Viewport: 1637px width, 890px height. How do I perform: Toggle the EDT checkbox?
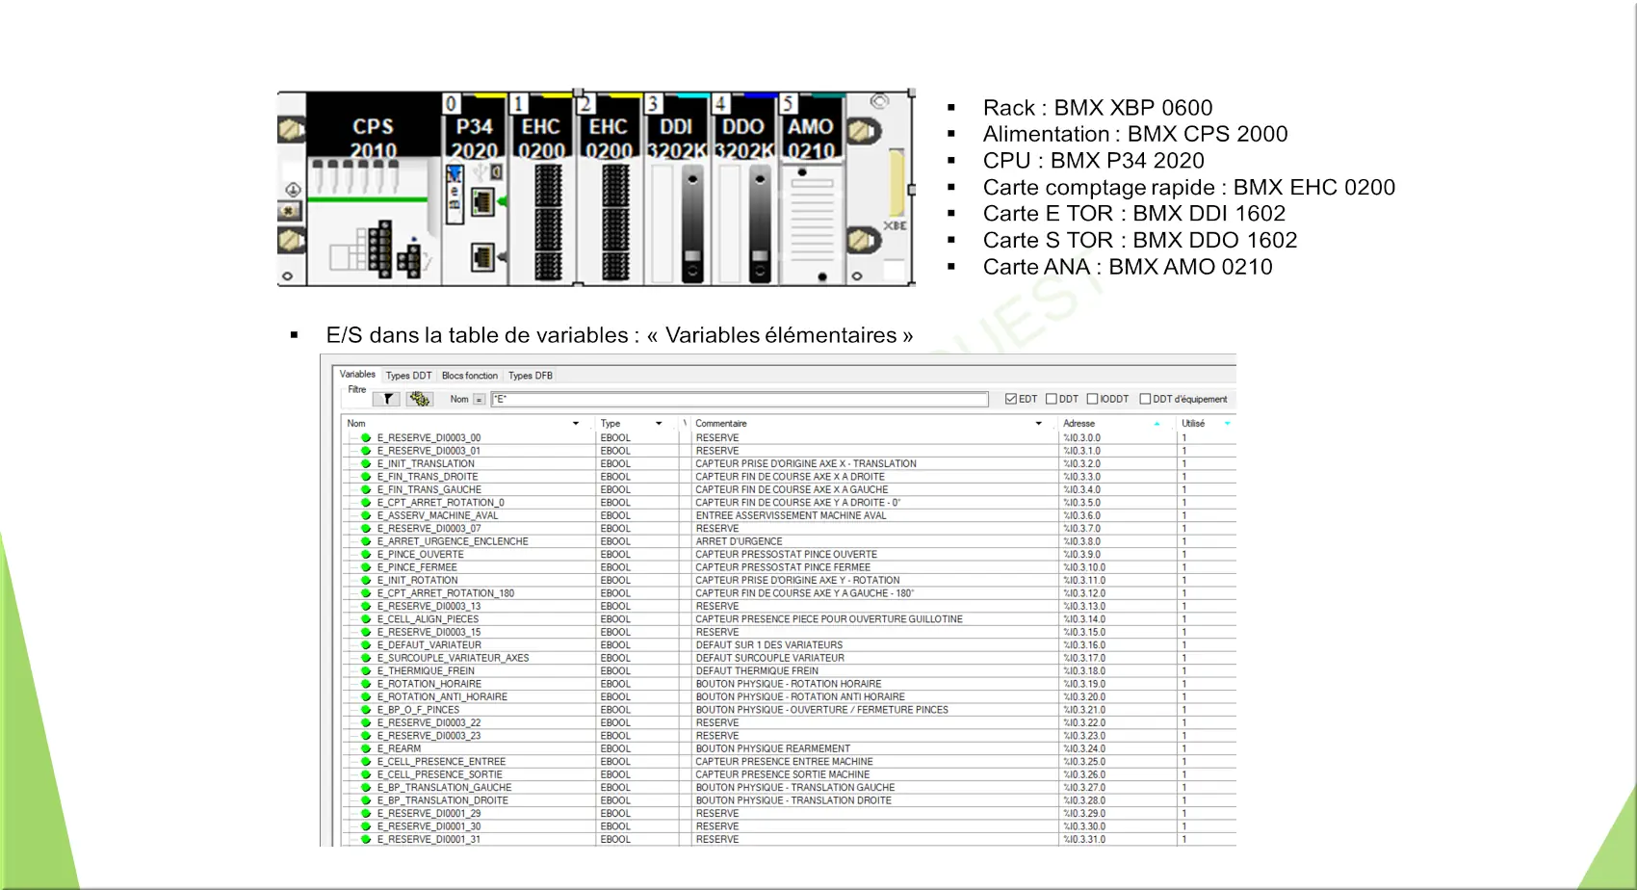tap(1011, 399)
